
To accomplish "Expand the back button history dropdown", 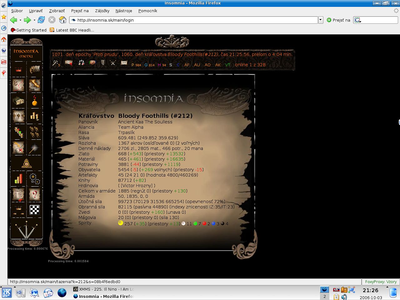I will click(x=20, y=20).
